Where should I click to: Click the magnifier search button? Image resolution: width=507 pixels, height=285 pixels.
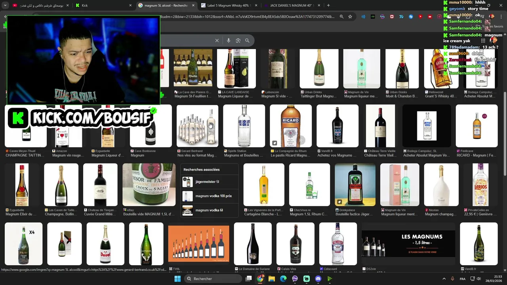(247, 40)
